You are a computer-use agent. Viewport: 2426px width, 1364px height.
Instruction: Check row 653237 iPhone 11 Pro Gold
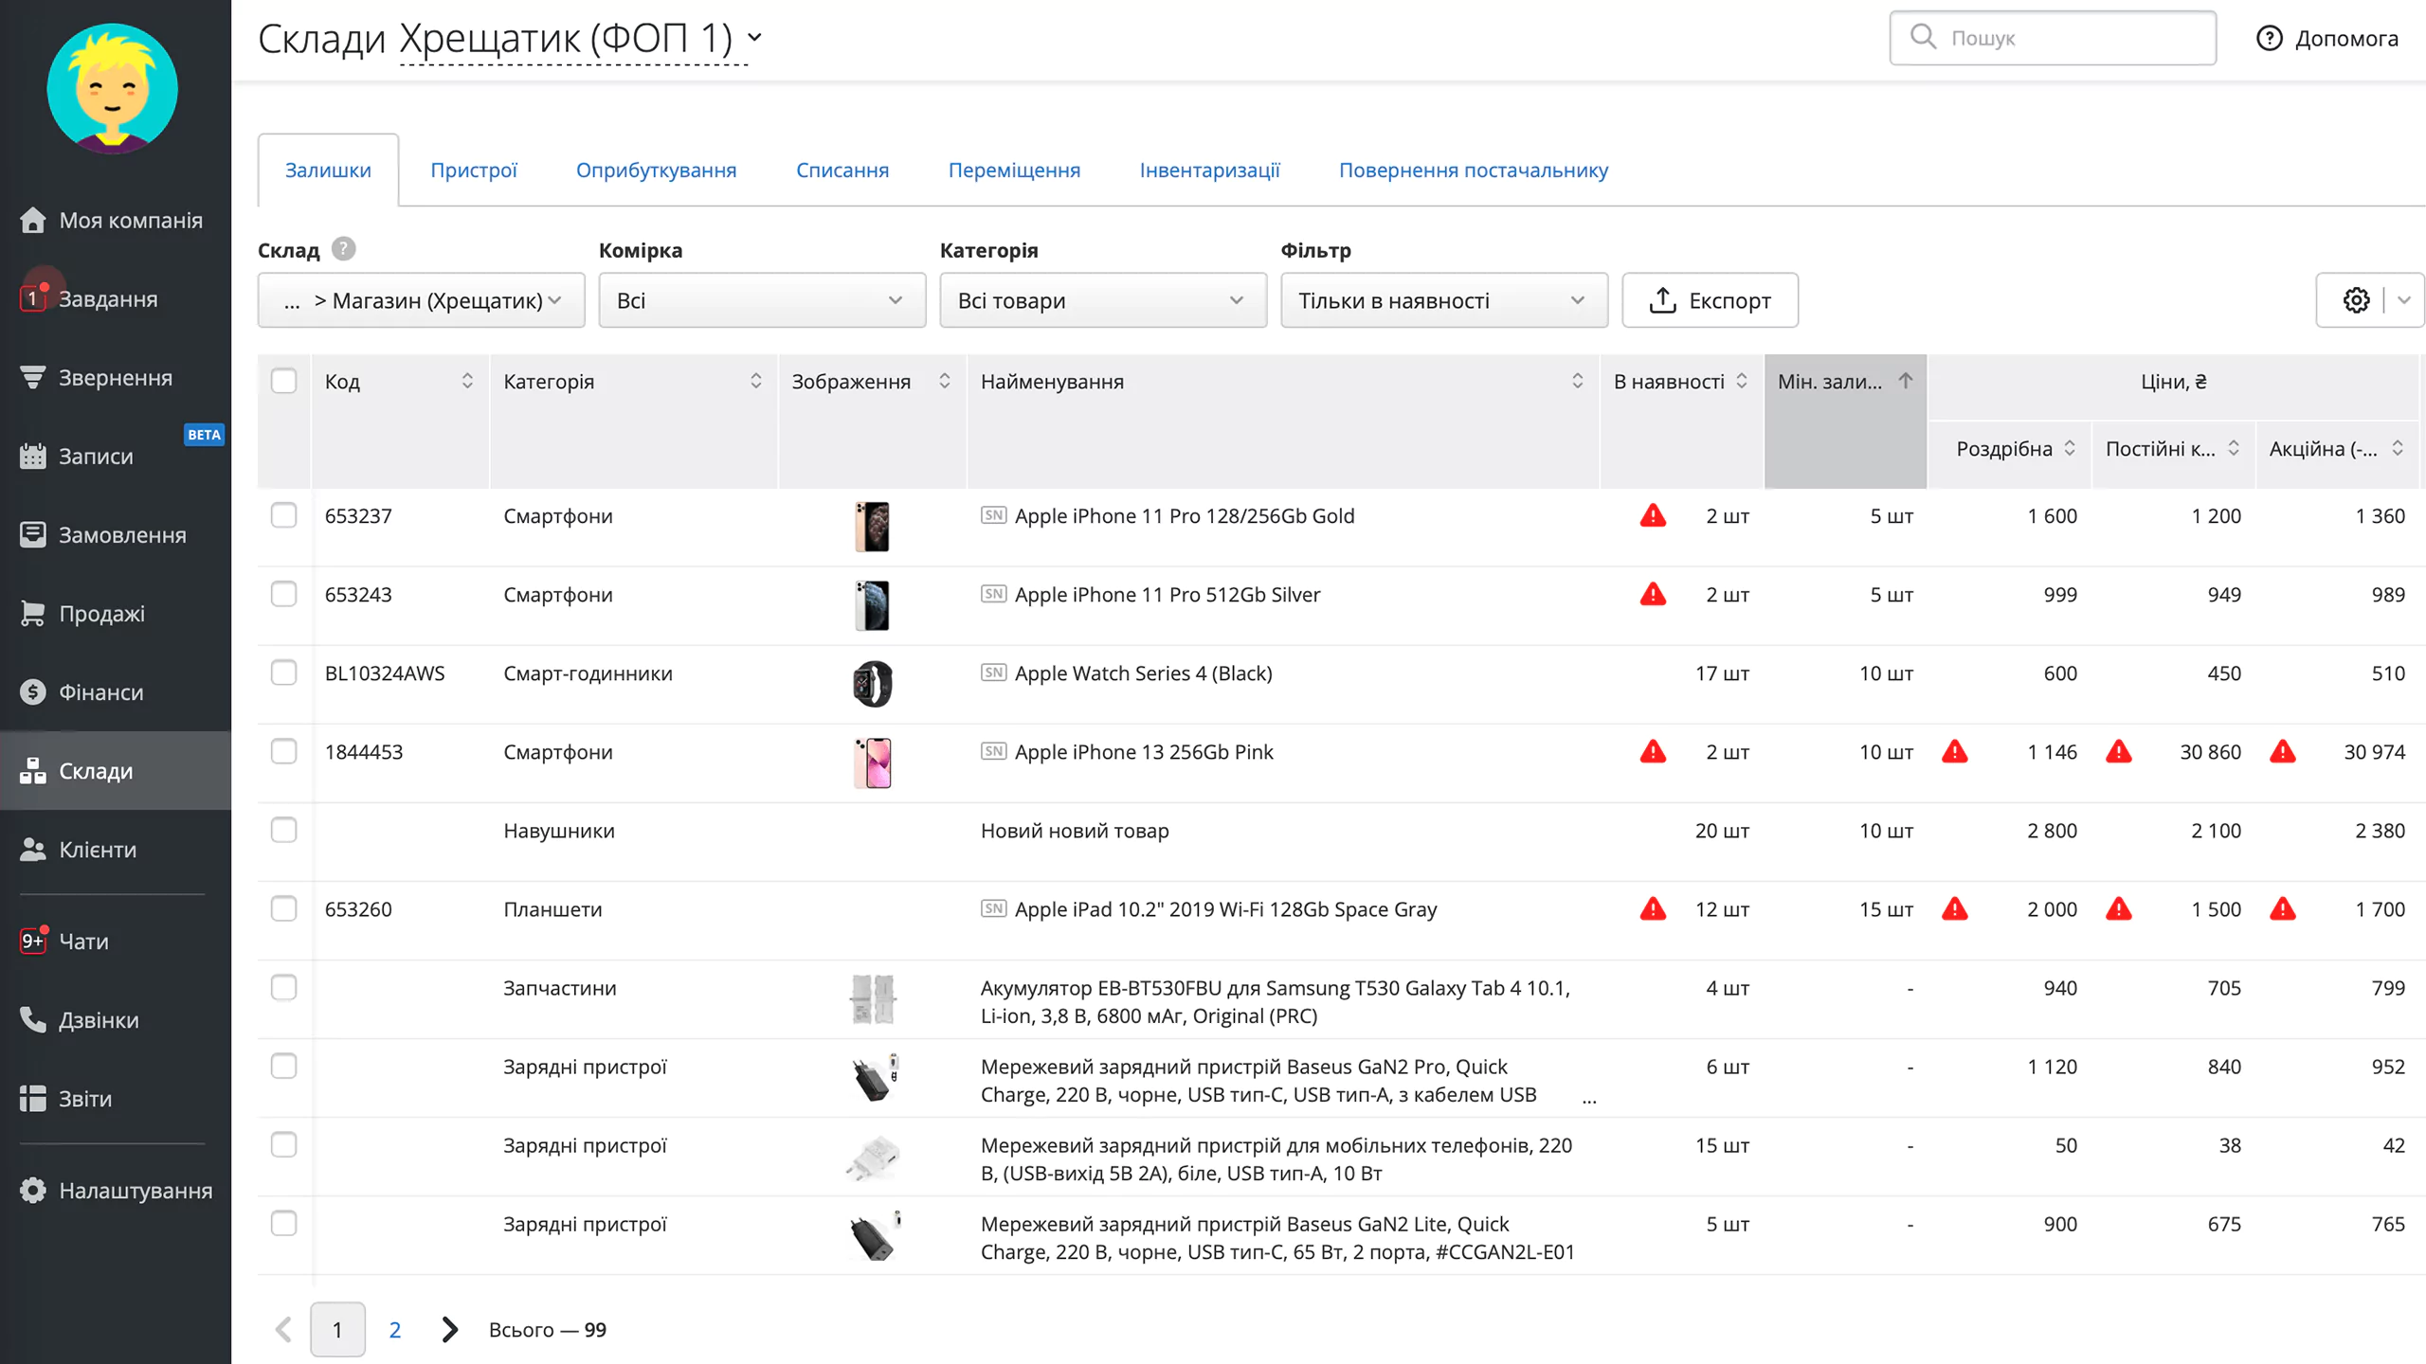point(283,515)
